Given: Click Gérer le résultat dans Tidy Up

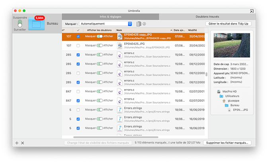Looking at the screenshot, I should [x=228, y=24].
